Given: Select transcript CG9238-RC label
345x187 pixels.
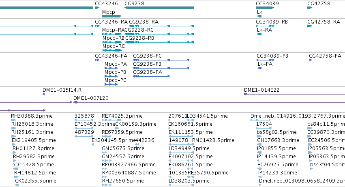Looking at the screenshot, I should click(x=139, y=30).
